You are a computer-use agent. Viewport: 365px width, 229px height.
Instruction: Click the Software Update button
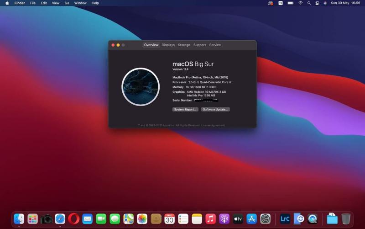[215, 109]
